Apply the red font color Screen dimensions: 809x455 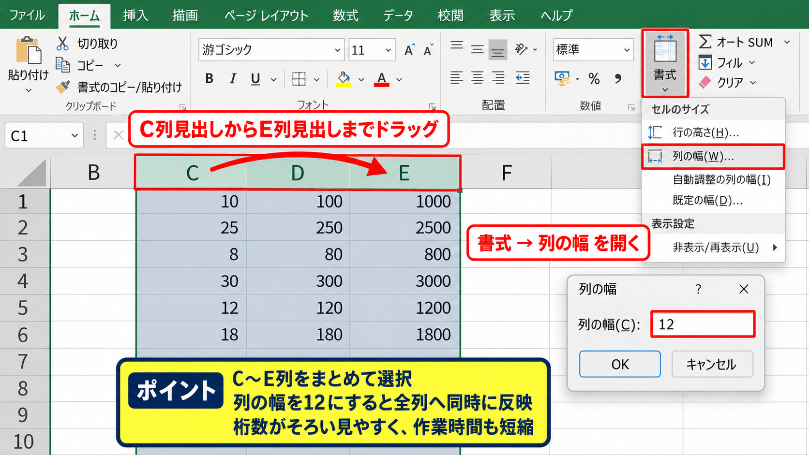tap(382, 79)
